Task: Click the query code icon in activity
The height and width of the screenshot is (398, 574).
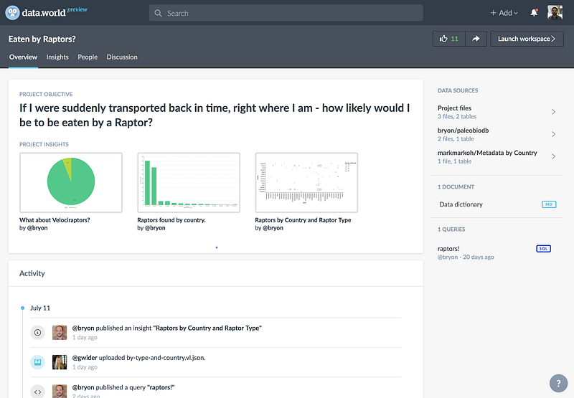Action: (x=37, y=392)
